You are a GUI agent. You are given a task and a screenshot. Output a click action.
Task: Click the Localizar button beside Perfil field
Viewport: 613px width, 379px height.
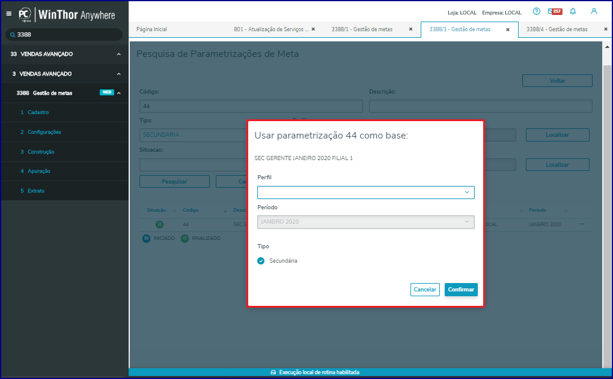[557, 135]
